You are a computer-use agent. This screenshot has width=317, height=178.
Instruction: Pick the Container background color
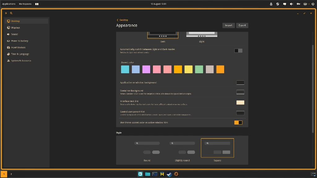coord(240,92)
